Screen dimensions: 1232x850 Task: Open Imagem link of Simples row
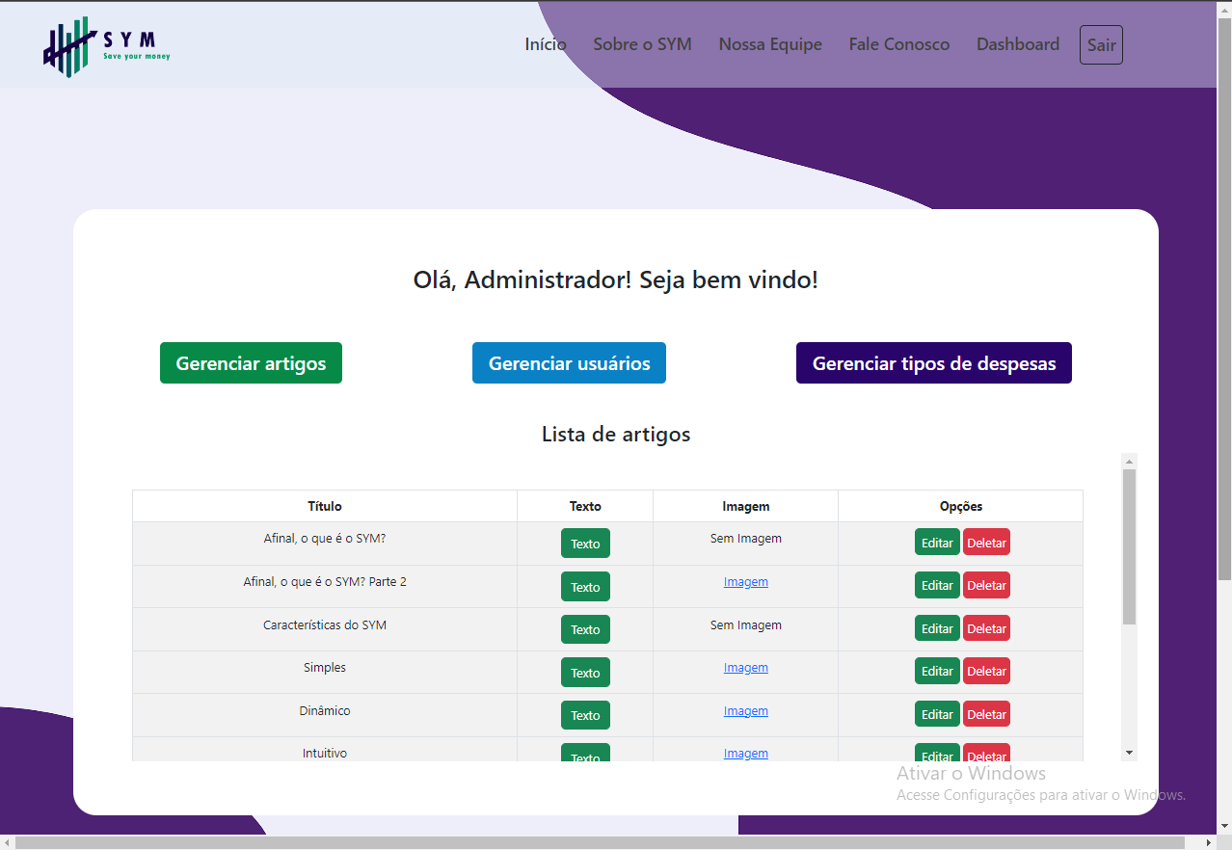click(x=746, y=668)
